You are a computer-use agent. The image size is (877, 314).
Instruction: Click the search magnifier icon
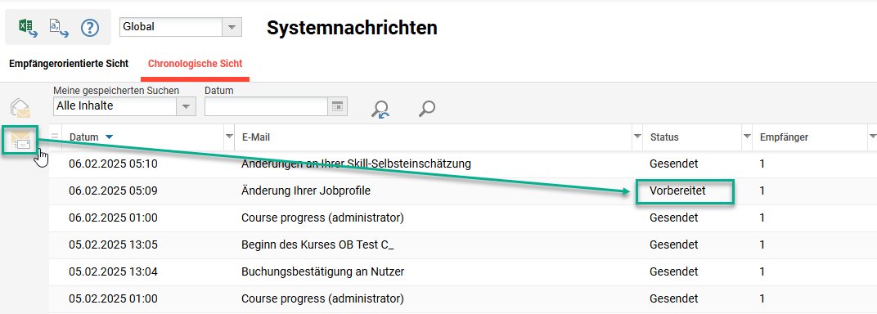point(427,109)
